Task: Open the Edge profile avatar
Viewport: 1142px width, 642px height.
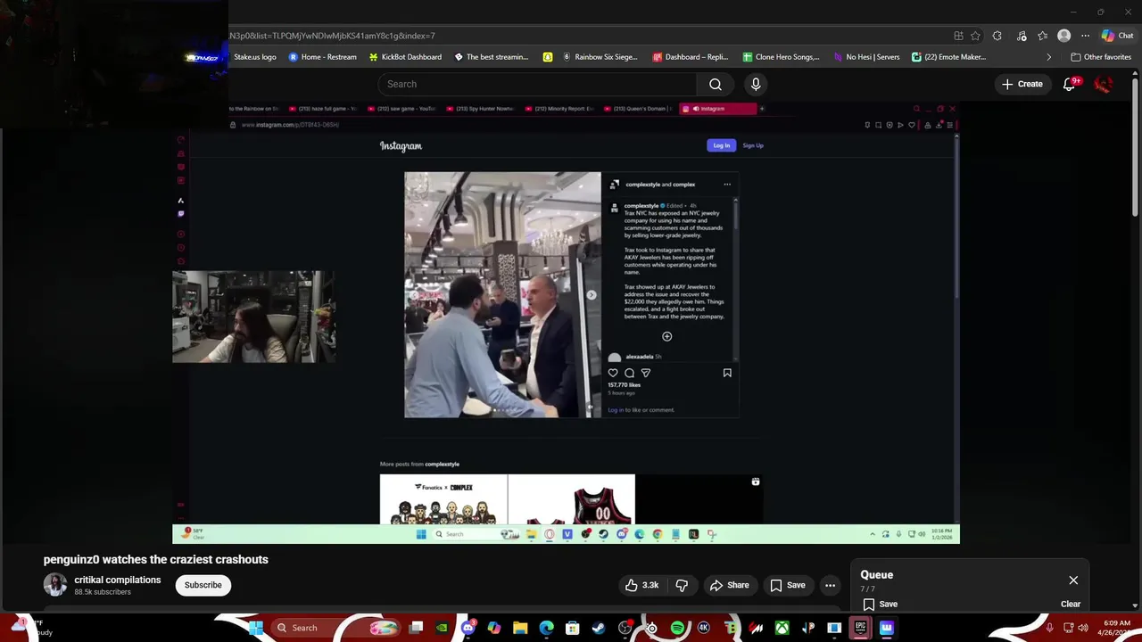Action: pos(1063,36)
